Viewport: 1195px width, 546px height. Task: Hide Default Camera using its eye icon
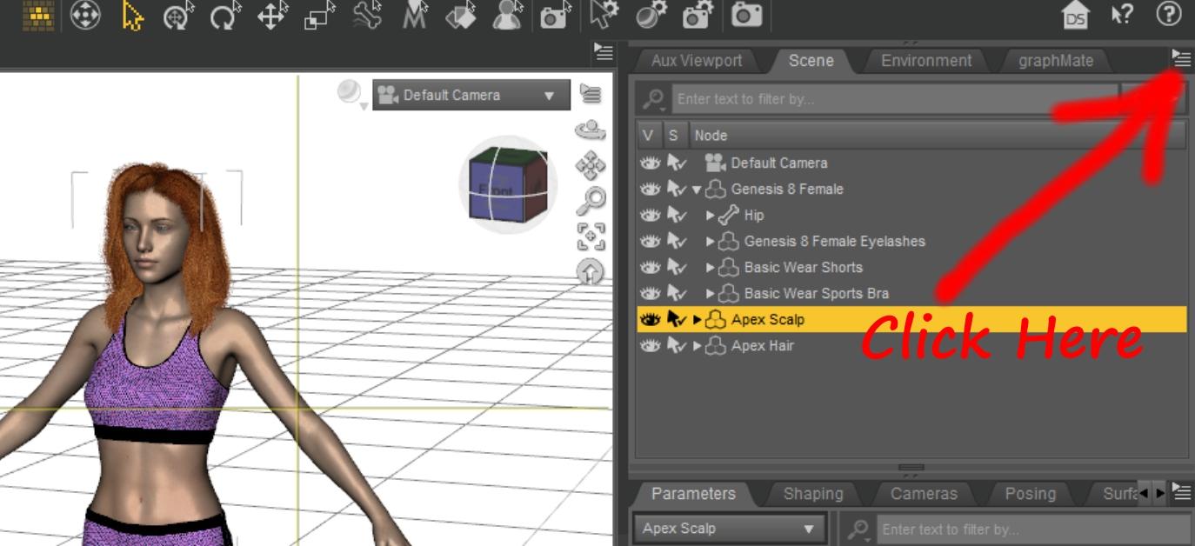click(649, 163)
